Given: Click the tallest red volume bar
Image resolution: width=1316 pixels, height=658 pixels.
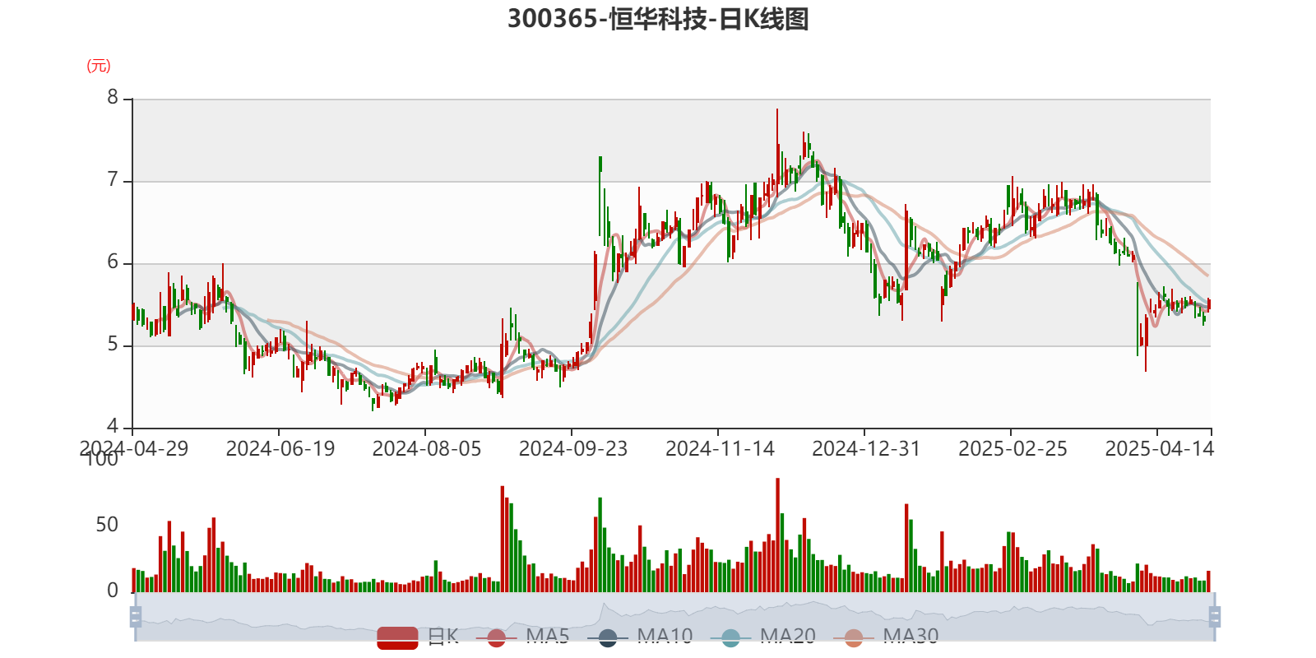Looking at the screenshot, I should point(777,535).
